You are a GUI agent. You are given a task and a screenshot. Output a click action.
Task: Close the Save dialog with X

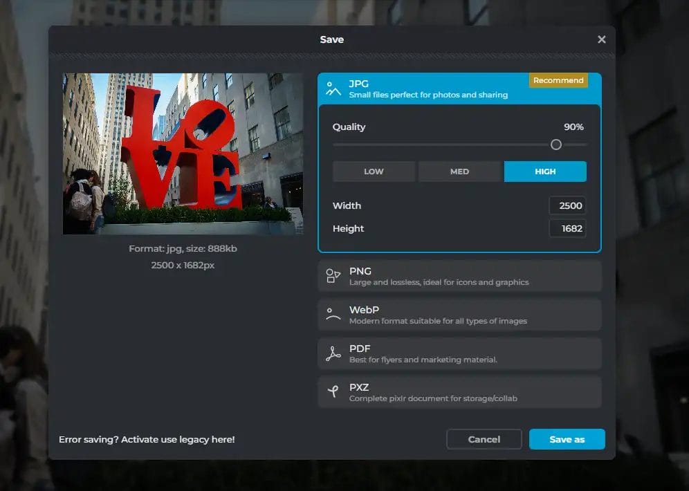click(x=601, y=39)
